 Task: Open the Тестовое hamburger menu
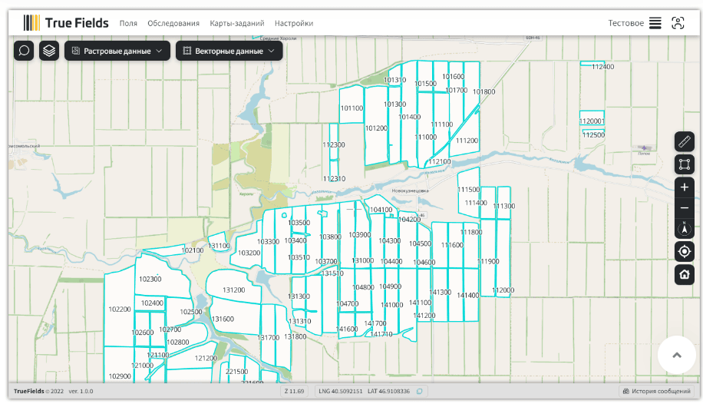tap(655, 23)
